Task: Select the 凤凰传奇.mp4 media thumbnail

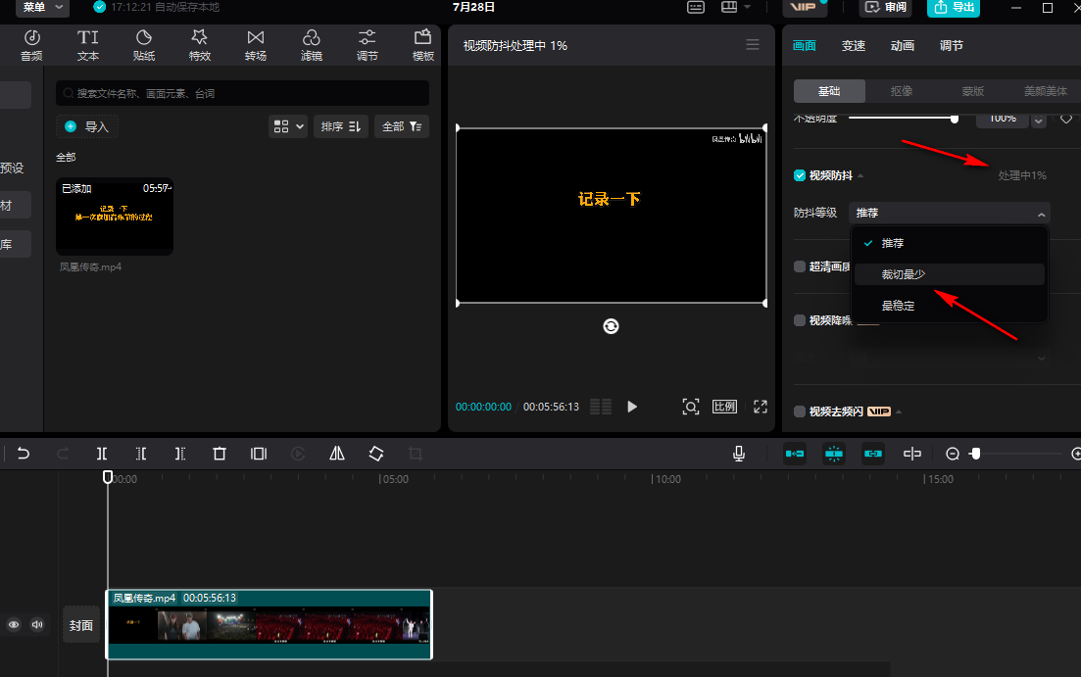Action: coord(115,217)
